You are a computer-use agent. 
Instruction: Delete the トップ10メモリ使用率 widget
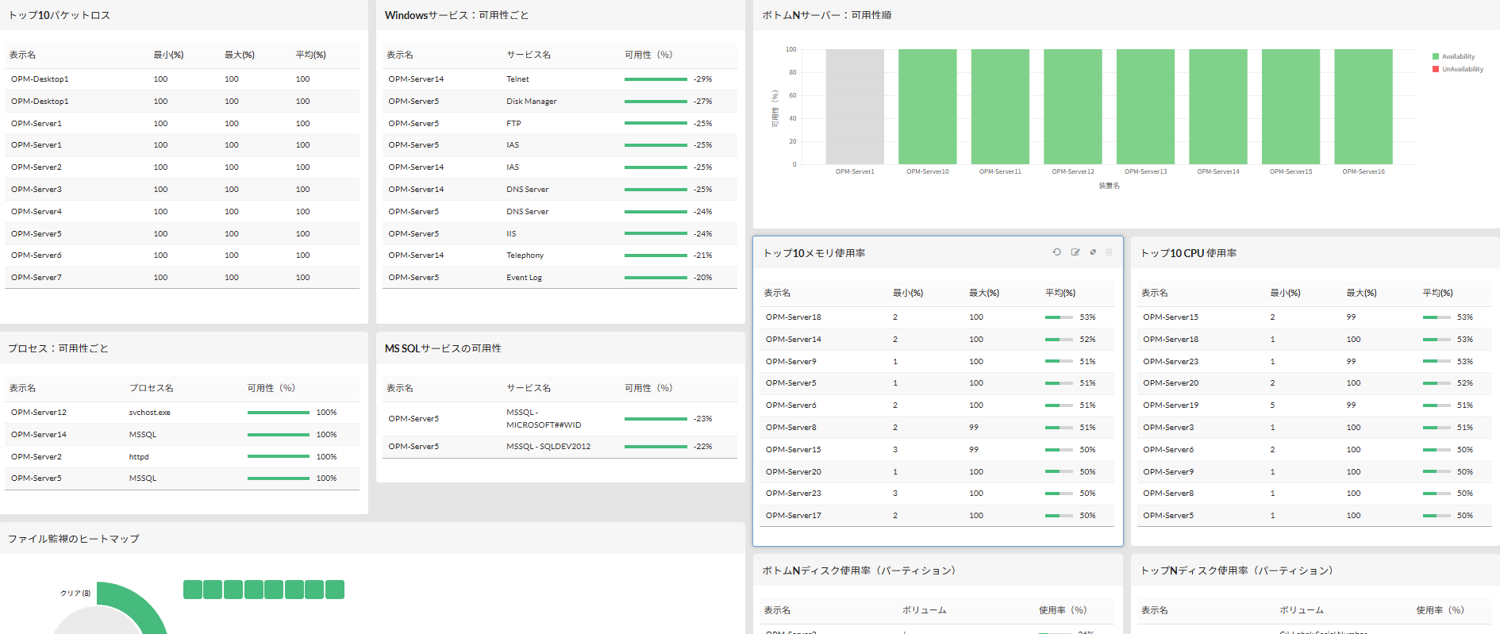click(1110, 252)
